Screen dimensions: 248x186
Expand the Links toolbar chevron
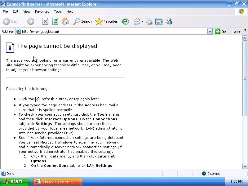245,30
